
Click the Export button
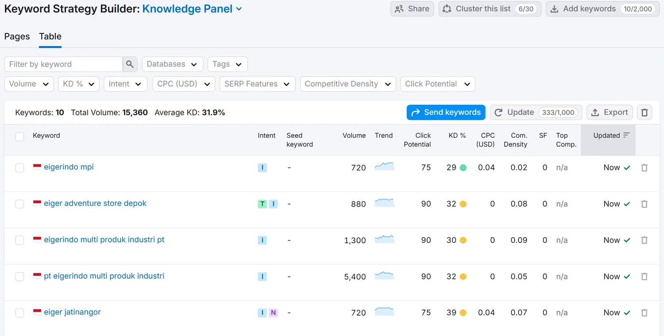(610, 113)
